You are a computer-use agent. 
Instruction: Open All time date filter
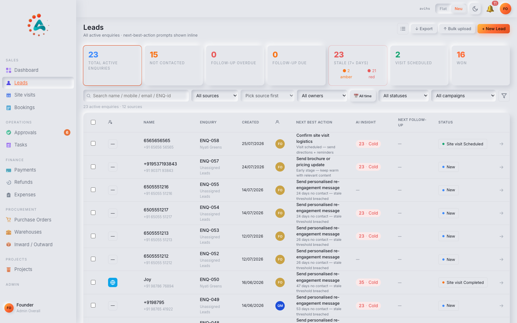coord(363,96)
